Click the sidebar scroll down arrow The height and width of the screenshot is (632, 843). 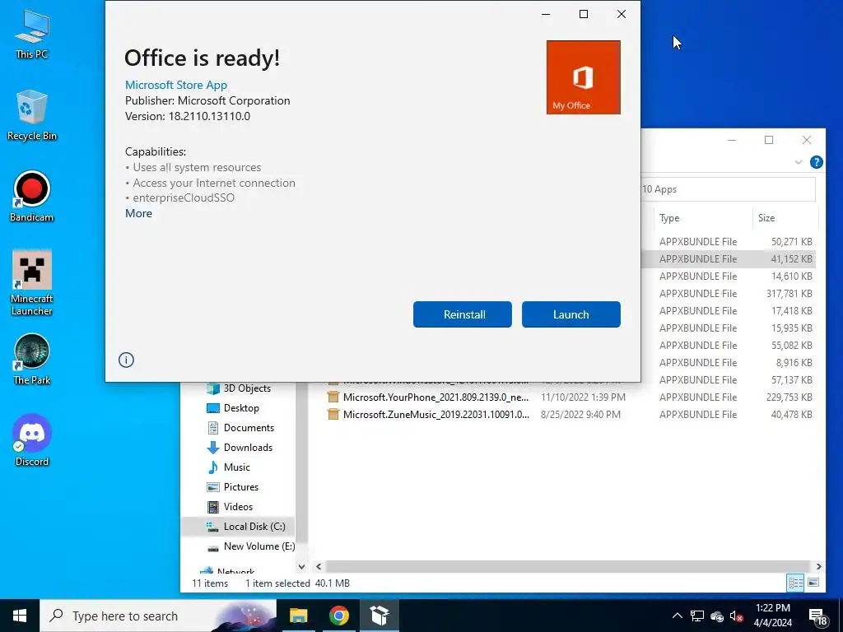point(301,566)
